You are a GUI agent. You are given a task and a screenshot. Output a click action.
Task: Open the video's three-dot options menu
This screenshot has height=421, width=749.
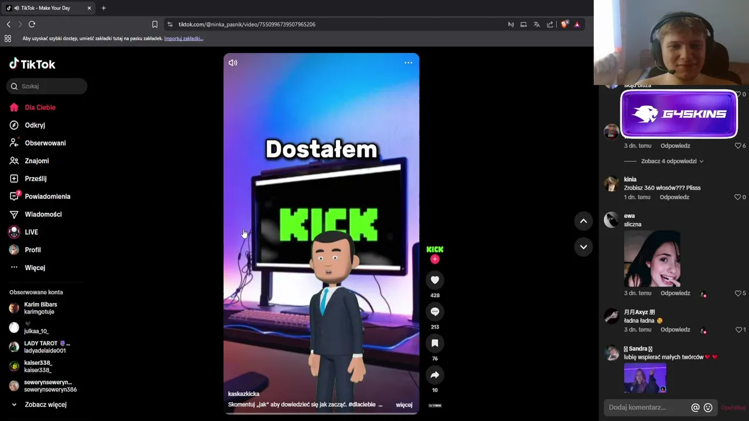[x=408, y=63]
